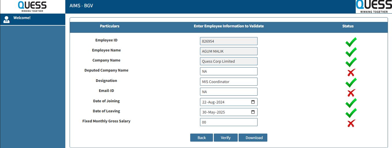Click the Download button
392x148 pixels.
(x=254, y=138)
